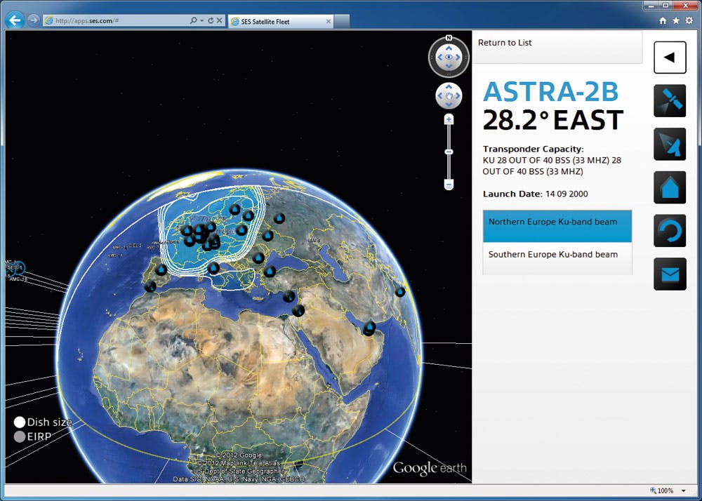Screen dimensions: 702x501
Task: Click the look-right arrow on the eye joystick
Action: [458, 58]
